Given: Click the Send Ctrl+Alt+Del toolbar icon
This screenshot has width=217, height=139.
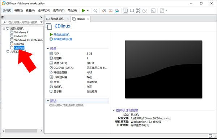Looking at the screenshot, I should (x=95, y=10).
